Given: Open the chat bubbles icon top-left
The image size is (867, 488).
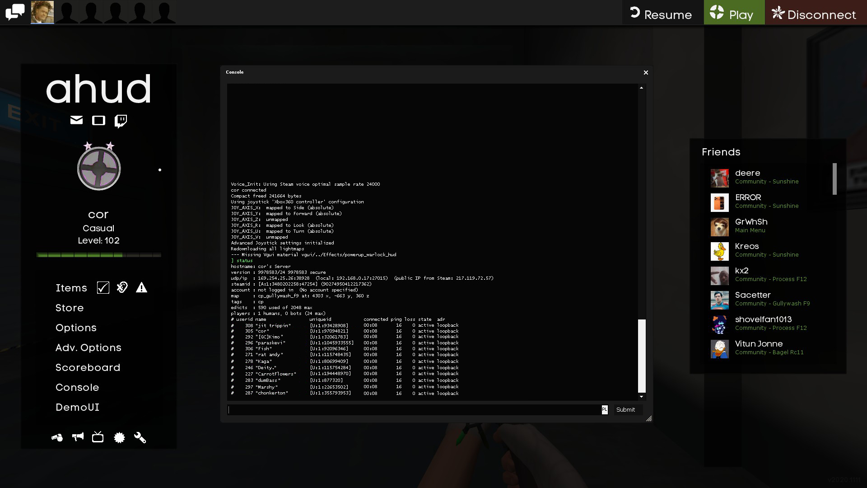Looking at the screenshot, I should tap(15, 12).
